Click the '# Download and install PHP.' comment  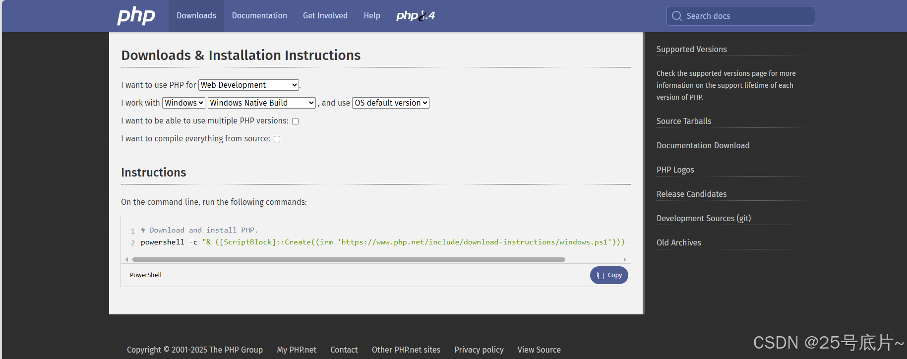point(199,230)
